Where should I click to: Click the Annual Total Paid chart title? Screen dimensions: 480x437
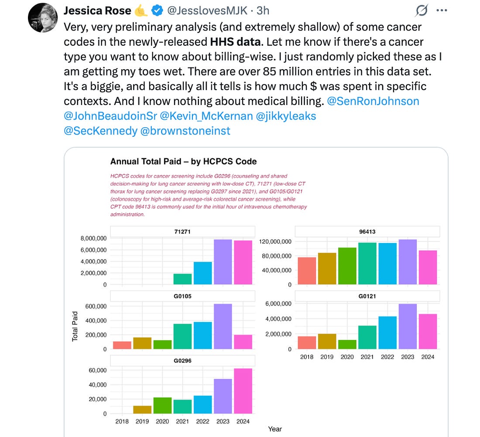[183, 162]
